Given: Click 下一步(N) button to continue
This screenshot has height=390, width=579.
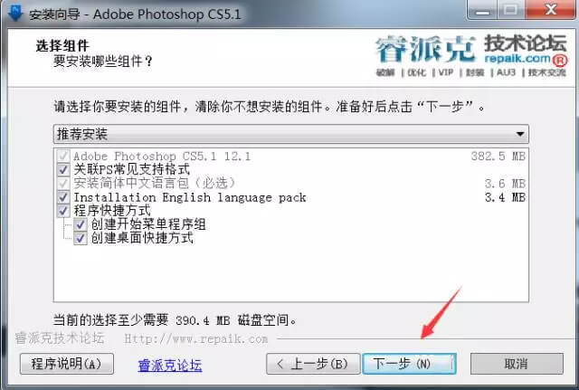Looking at the screenshot, I should (409, 364).
